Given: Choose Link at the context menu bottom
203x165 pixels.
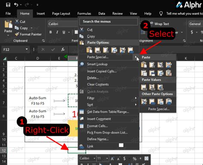Looking at the screenshot, I should pos(109,146).
